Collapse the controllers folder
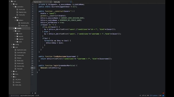The height and width of the screenshot is (97, 174). pyautogui.click(x=13, y=7)
